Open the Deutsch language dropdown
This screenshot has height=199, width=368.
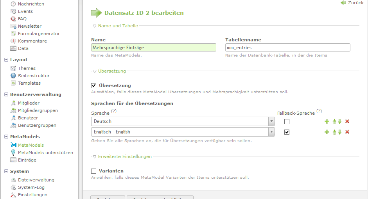click(183, 122)
